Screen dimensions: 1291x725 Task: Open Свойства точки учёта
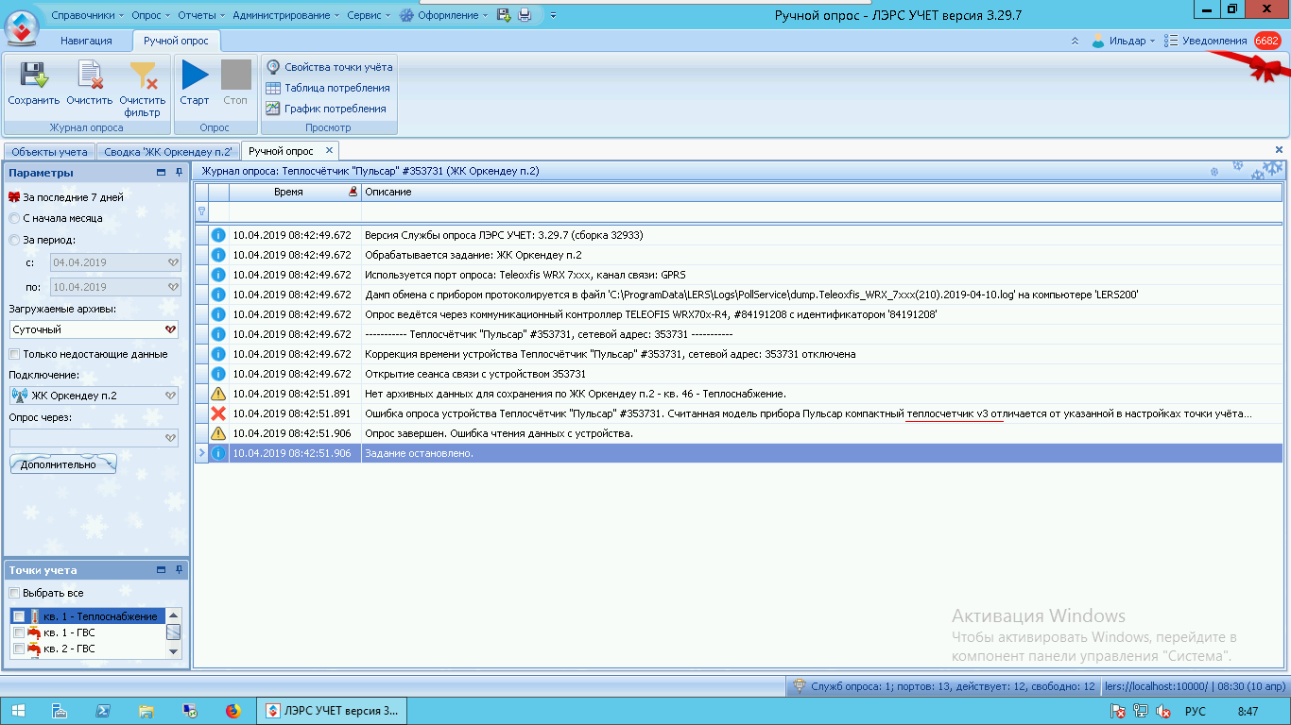pos(329,67)
